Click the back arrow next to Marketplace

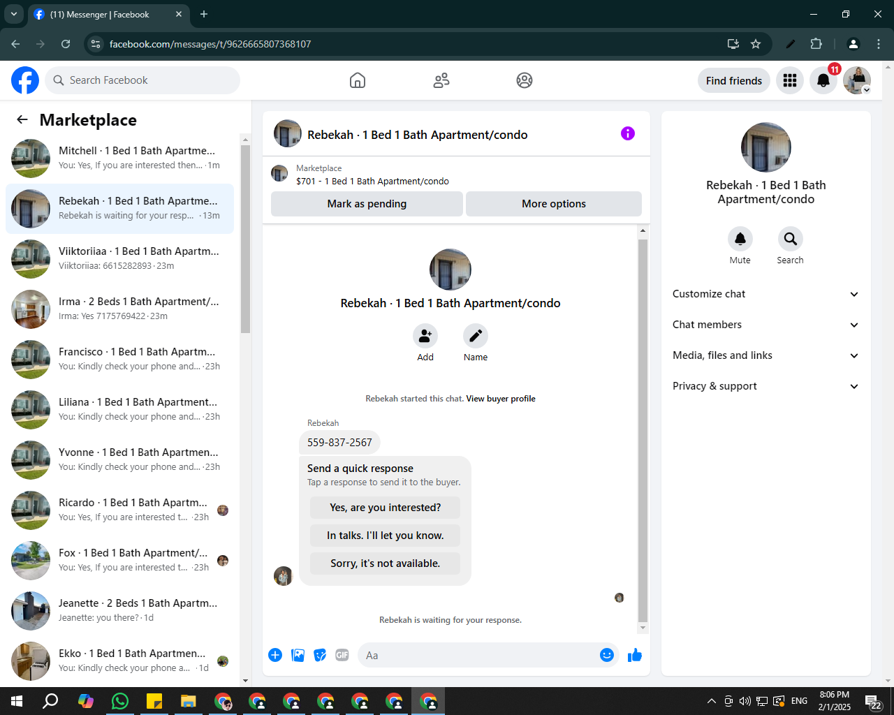(22, 119)
